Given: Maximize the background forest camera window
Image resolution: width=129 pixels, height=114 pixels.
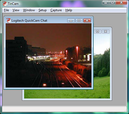Looking at the screenshot, I should [x=97, y=31].
